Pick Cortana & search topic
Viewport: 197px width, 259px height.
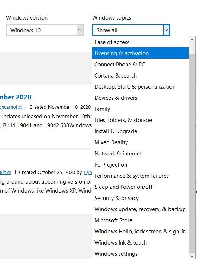pyautogui.click(x=141, y=75)
